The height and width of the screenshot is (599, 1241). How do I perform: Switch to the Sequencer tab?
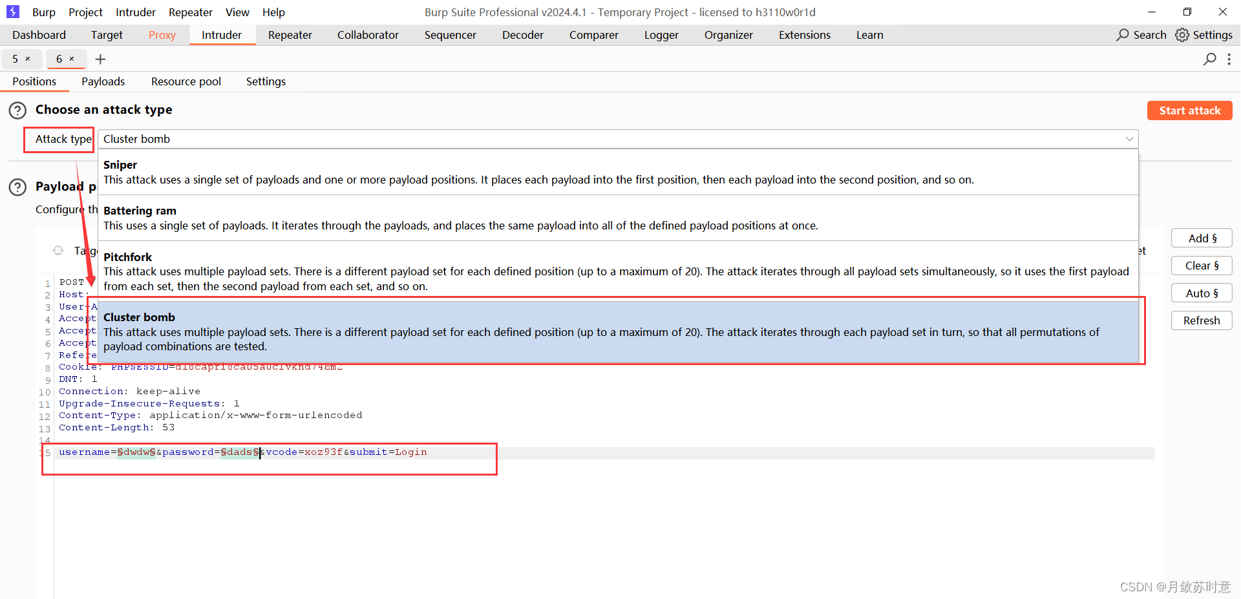tap(451, 35)
